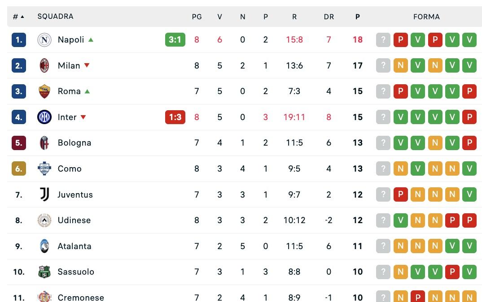Click the SQUADRA column header
482x302 pixels.
click(x=55, y=17)
